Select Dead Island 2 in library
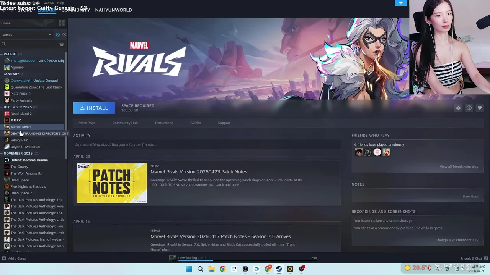Screen dimensions: 490x275 coord(21,114)
